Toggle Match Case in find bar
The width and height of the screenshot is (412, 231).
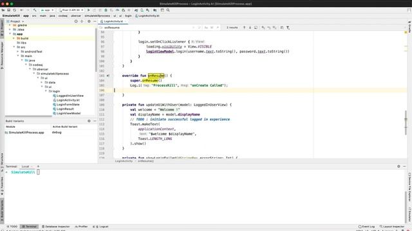(206, 28)
